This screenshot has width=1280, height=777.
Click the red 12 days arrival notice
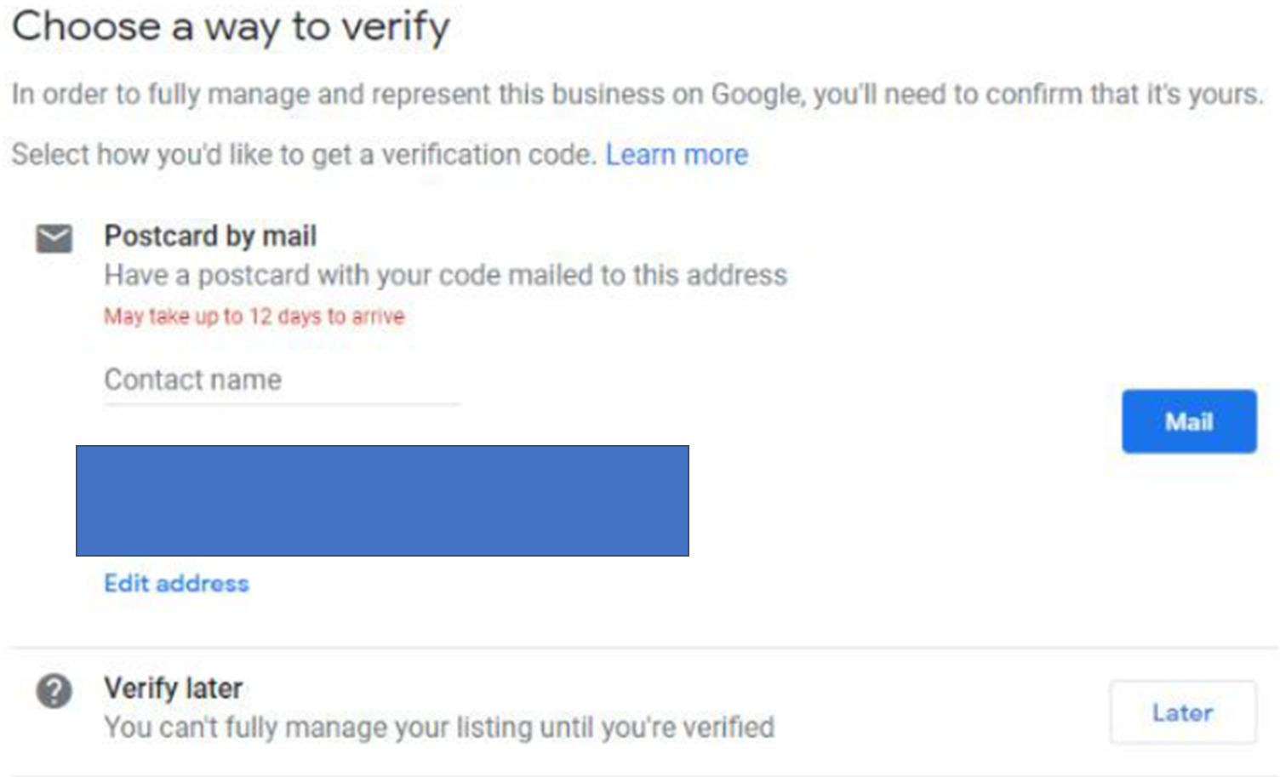coord(254,317)
